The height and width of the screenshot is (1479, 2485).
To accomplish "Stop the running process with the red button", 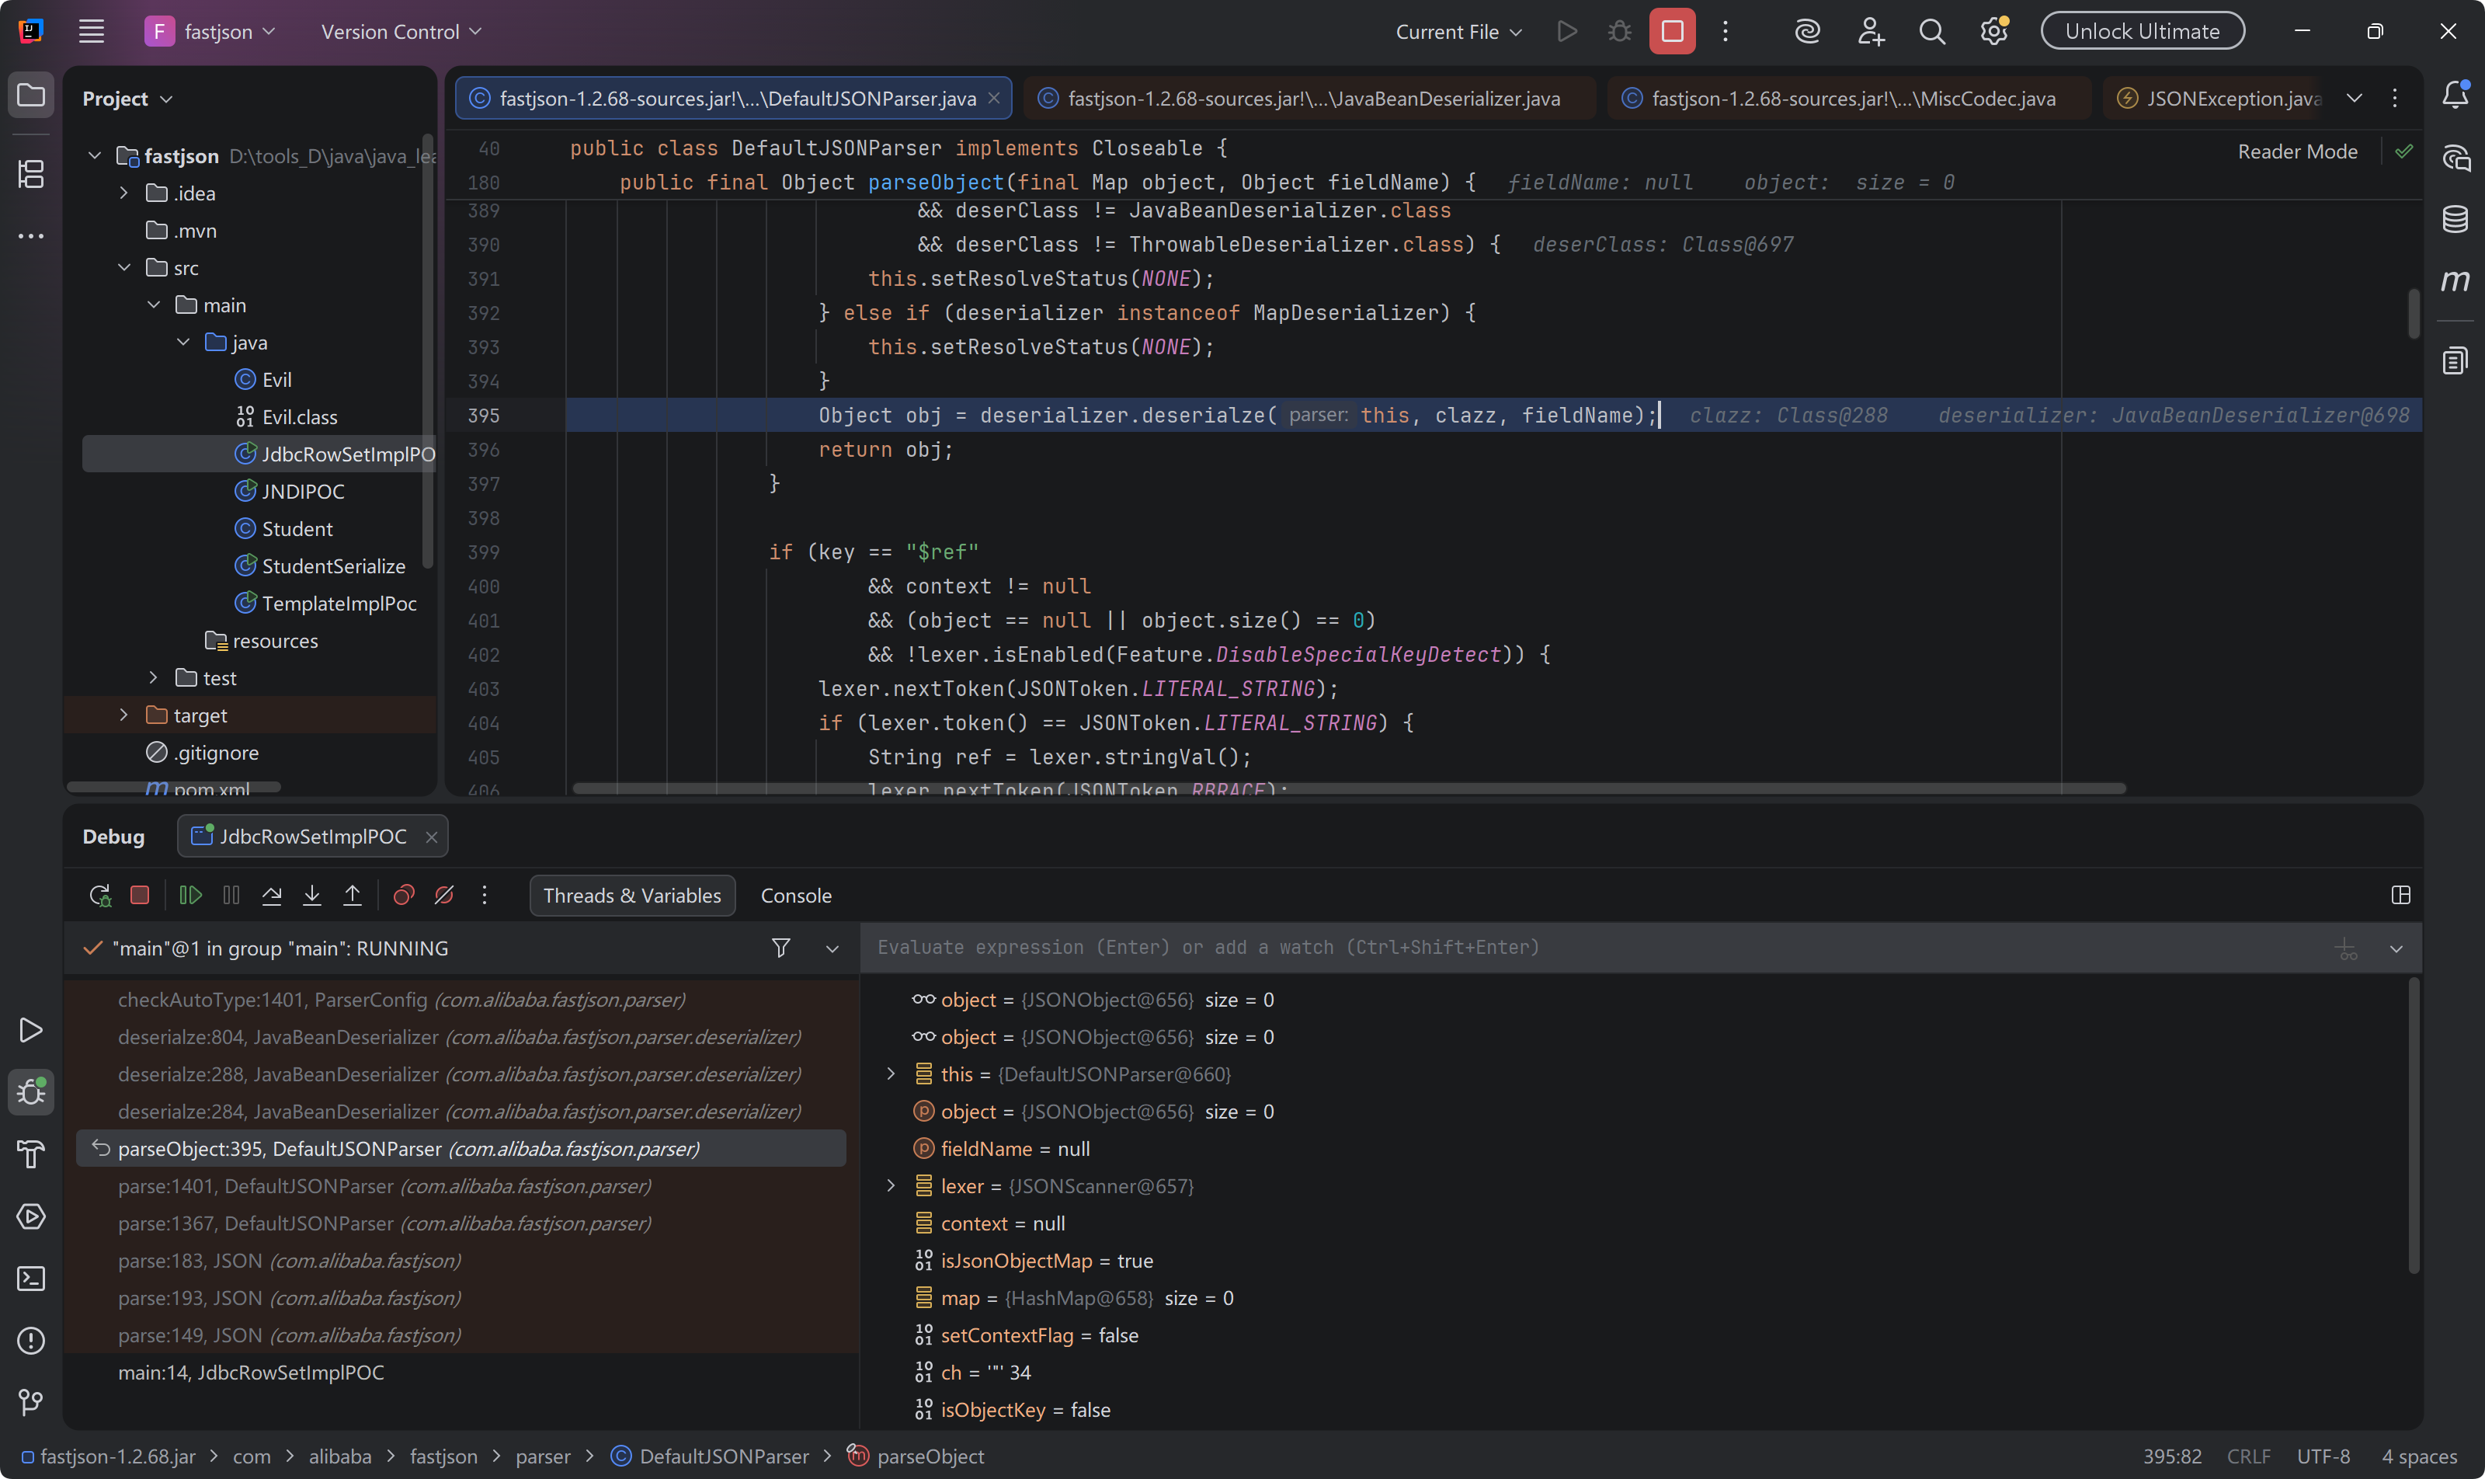I will pos(1672,32).
